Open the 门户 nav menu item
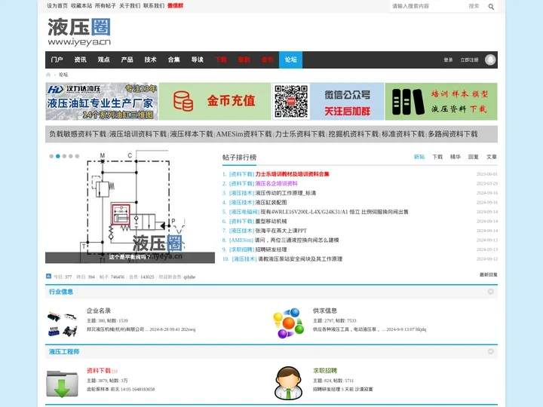The image size is (543, 407). 57,60
